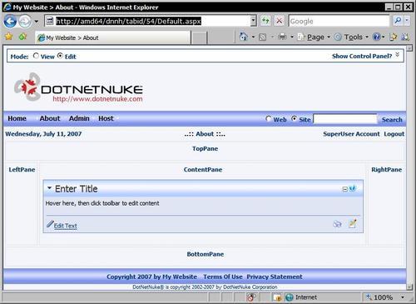Select the Web search radio button
Screen dimensions: 416x304
pos(269,119)
